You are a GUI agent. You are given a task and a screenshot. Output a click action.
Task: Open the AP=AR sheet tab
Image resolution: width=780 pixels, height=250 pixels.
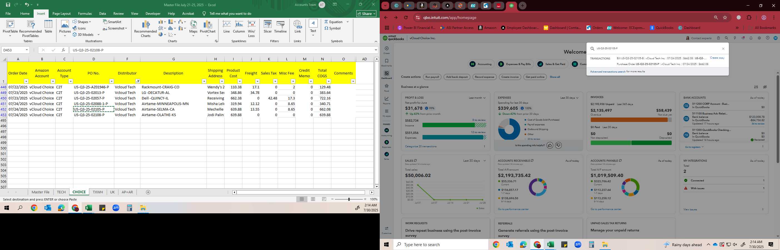[127, 192]
